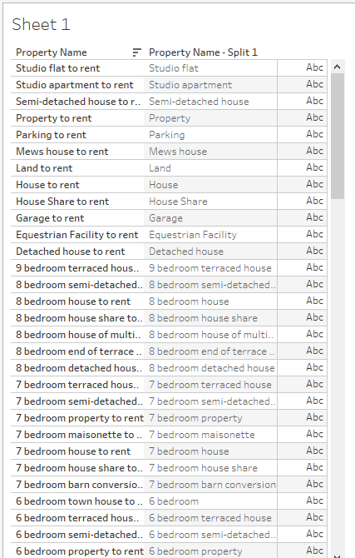
Task: Select the House Share to rent label
Action: (x=62, y=201)
